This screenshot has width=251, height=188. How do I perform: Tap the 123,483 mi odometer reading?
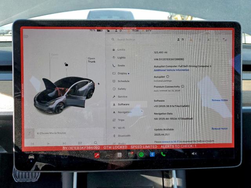tap(161, 52)
